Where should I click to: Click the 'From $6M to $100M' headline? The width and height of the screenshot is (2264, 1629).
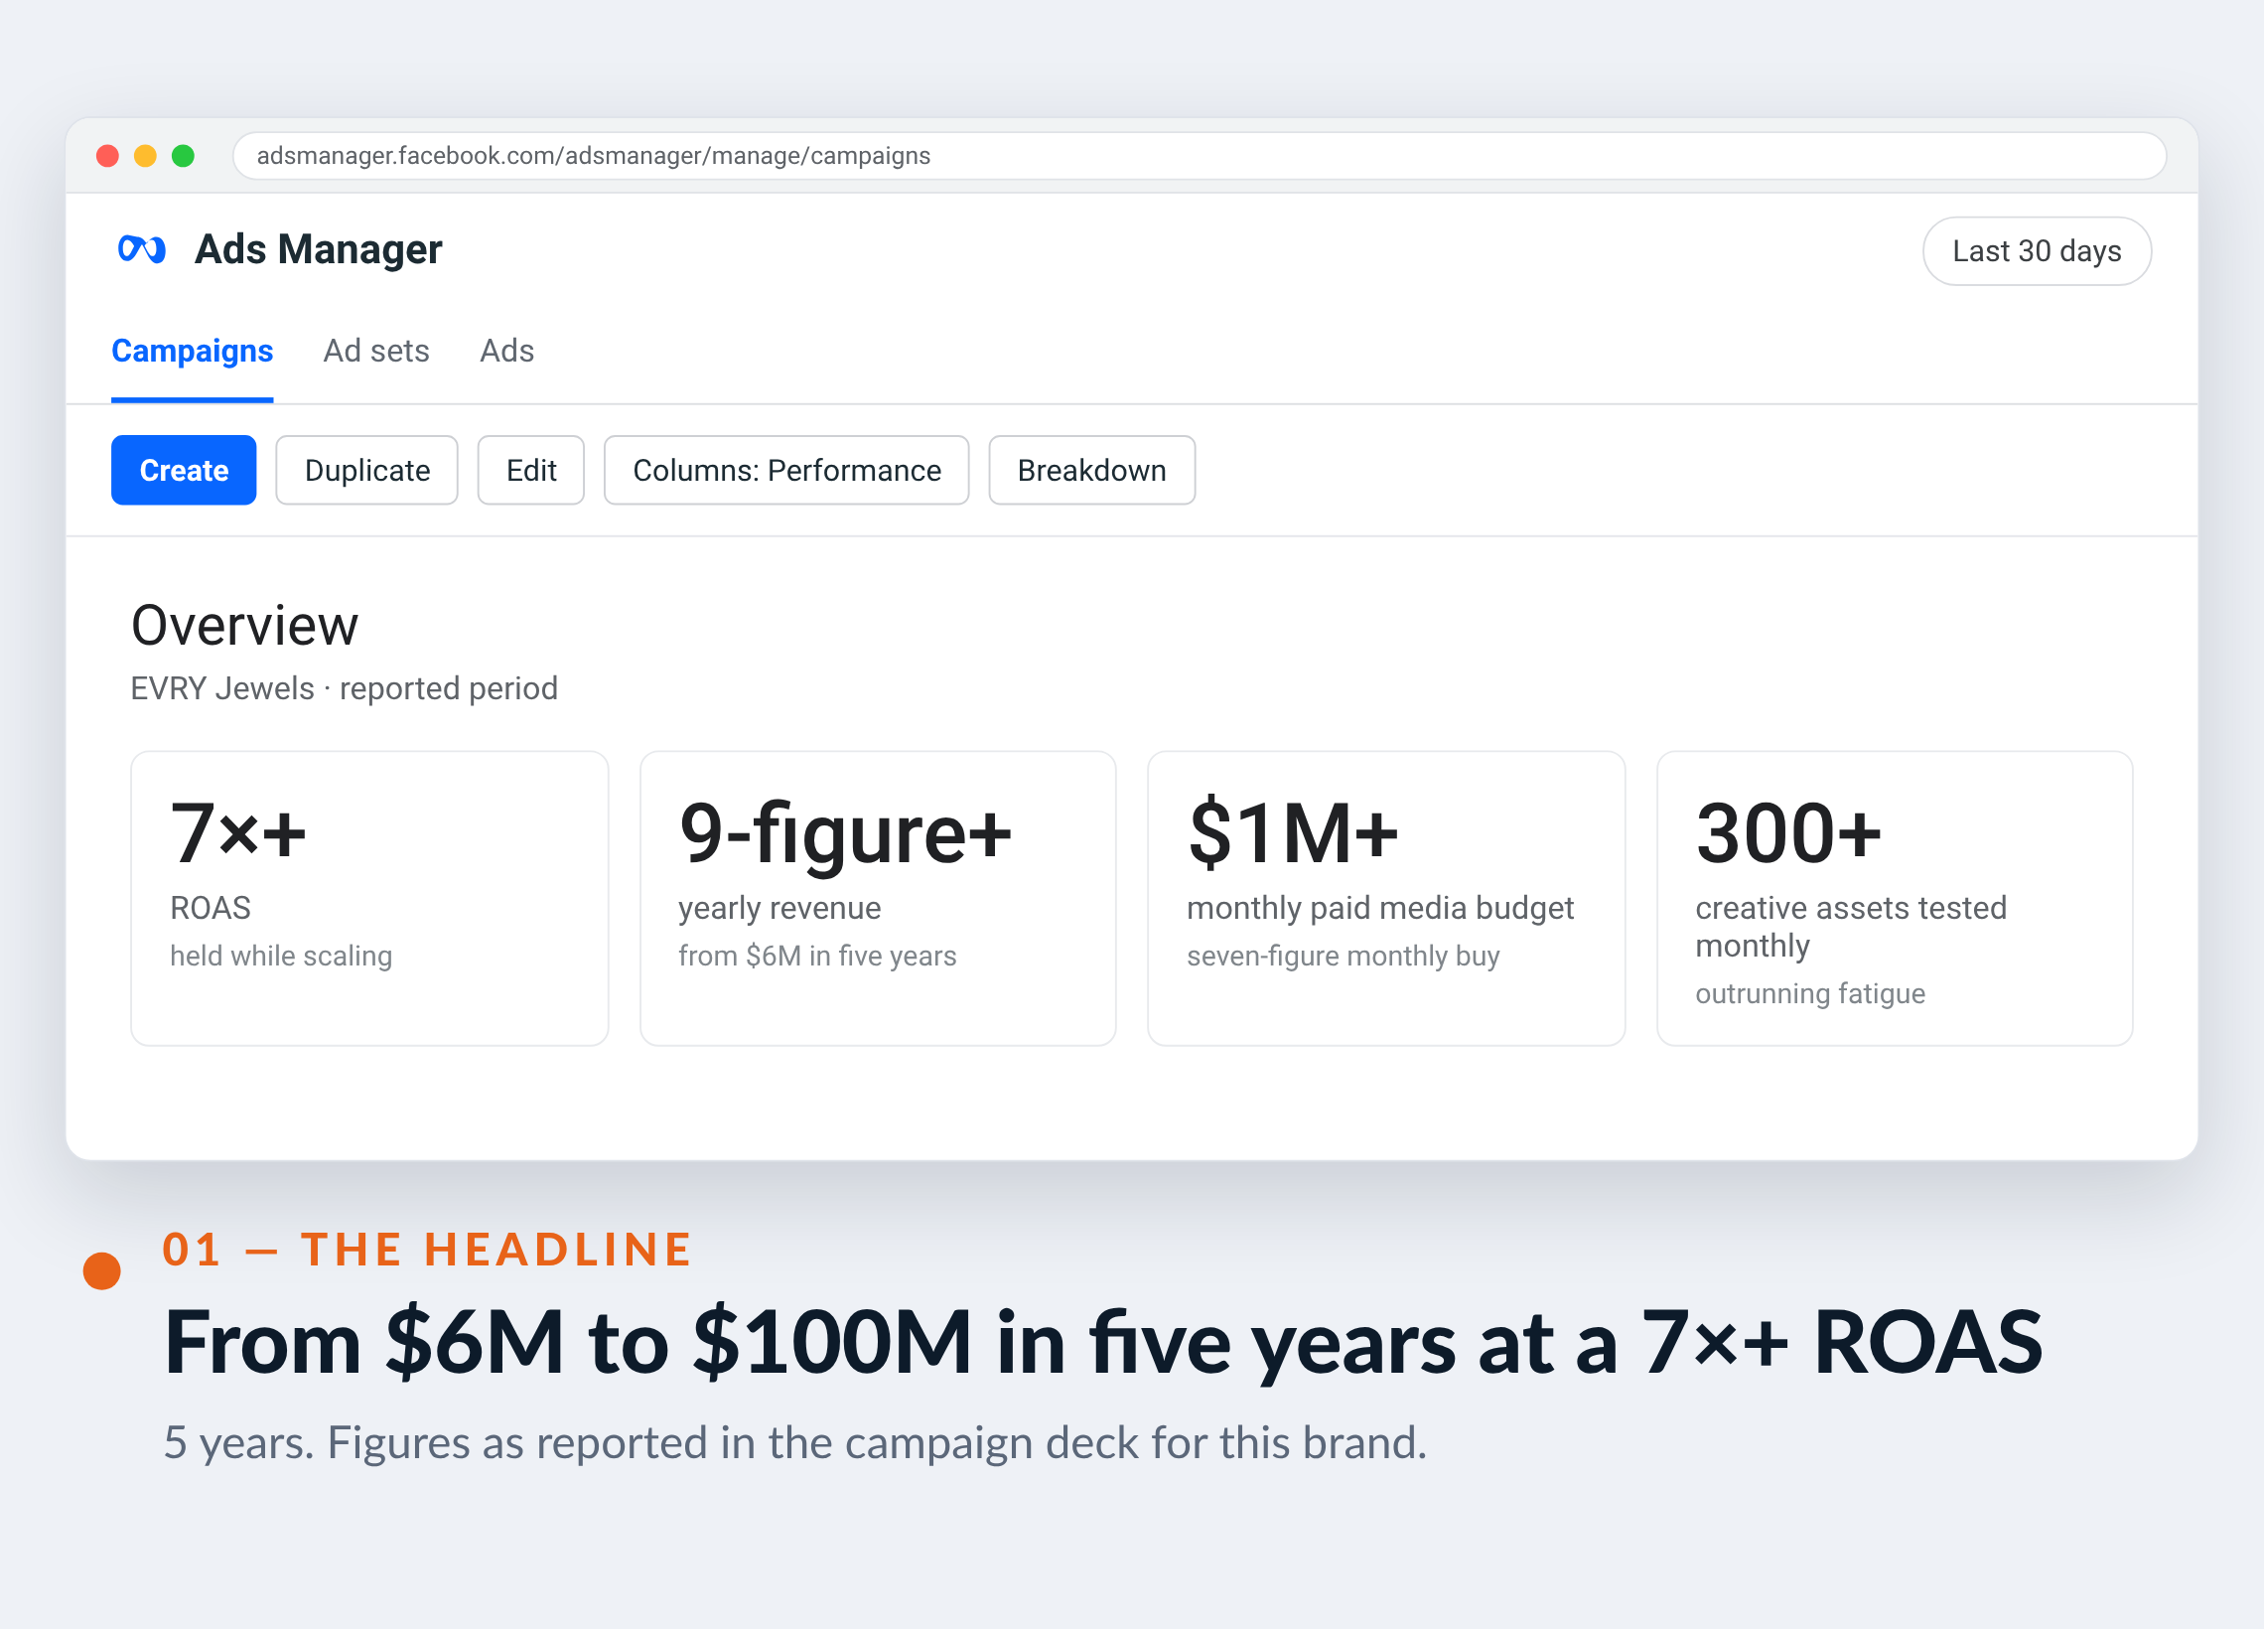(1103, 1342)
